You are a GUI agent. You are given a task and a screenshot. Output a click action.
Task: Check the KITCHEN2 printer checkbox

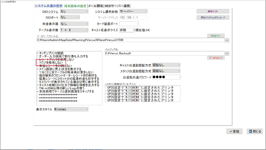tap(106, 91)
